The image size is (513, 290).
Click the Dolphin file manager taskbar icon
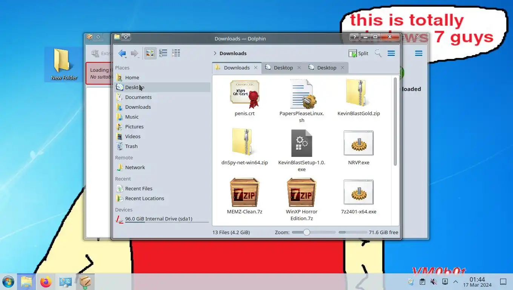[26, 282]
